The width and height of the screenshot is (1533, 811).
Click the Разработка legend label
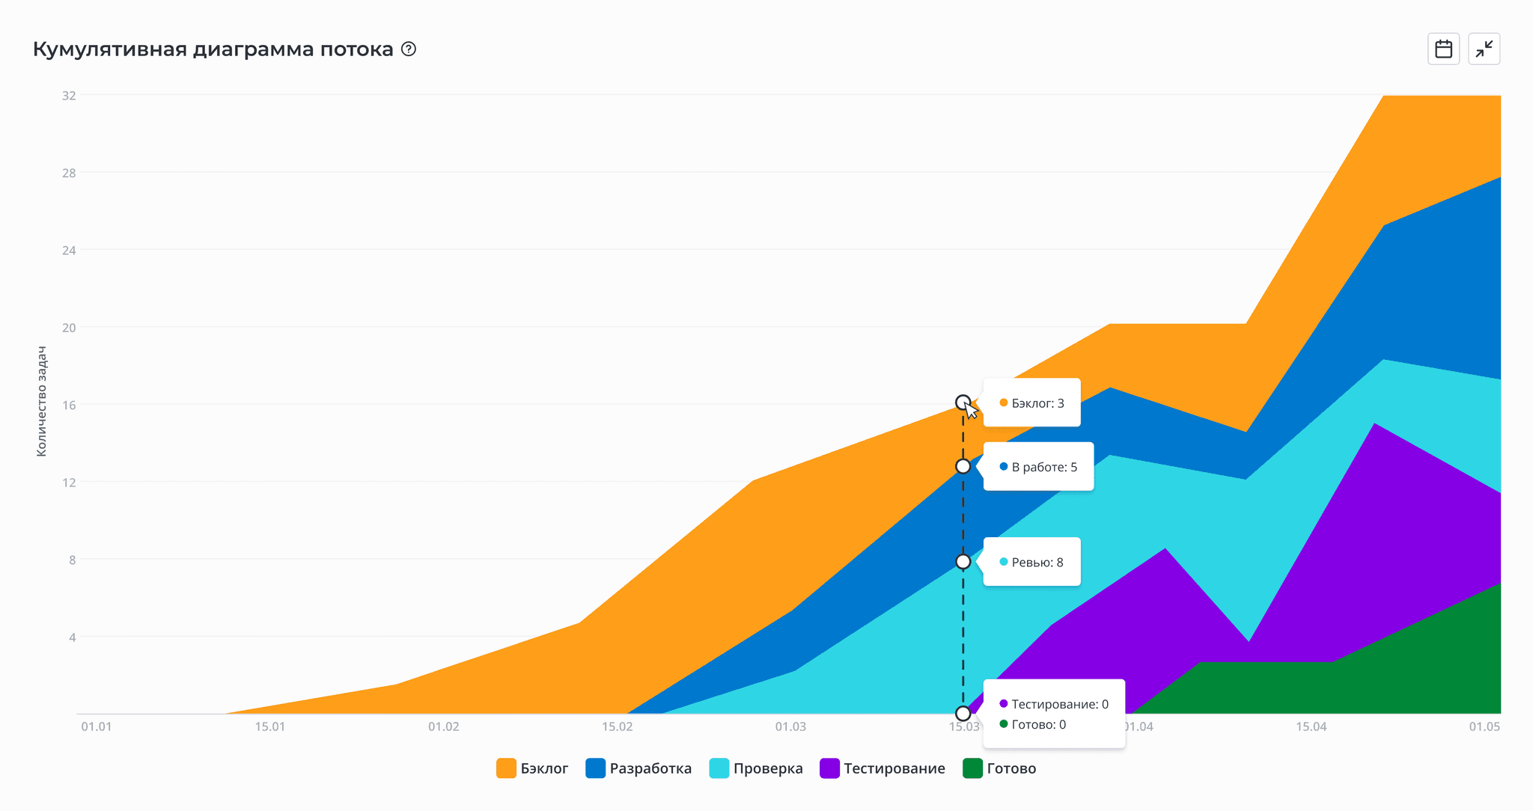pos(650,769)
